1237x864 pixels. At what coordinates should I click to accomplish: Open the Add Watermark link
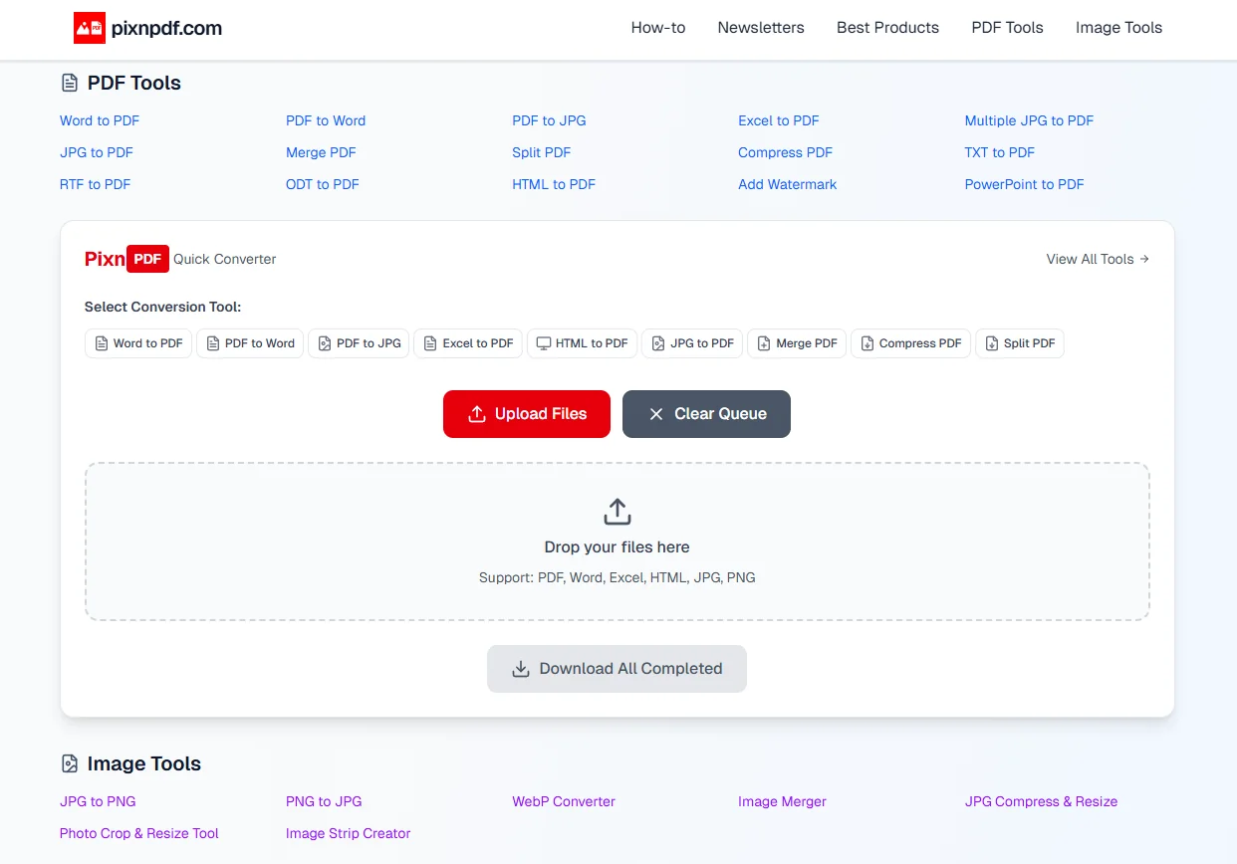[x=787, y=184]
